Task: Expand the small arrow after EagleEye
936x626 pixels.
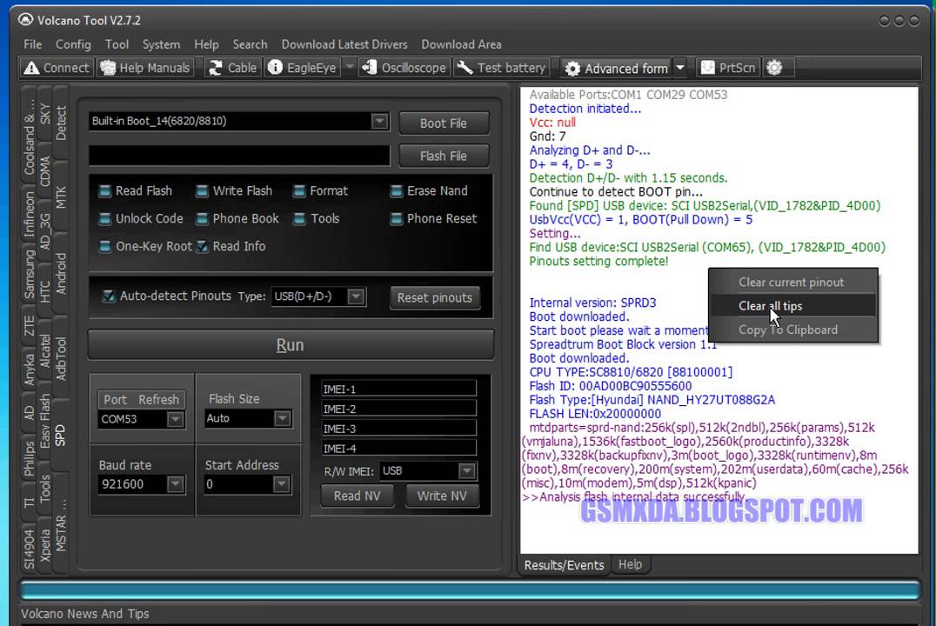Action: pos(350,67)
